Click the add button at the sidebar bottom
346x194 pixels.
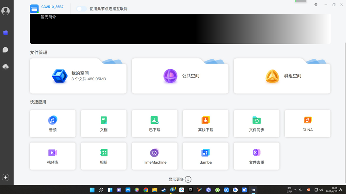[x=5, y=177]
